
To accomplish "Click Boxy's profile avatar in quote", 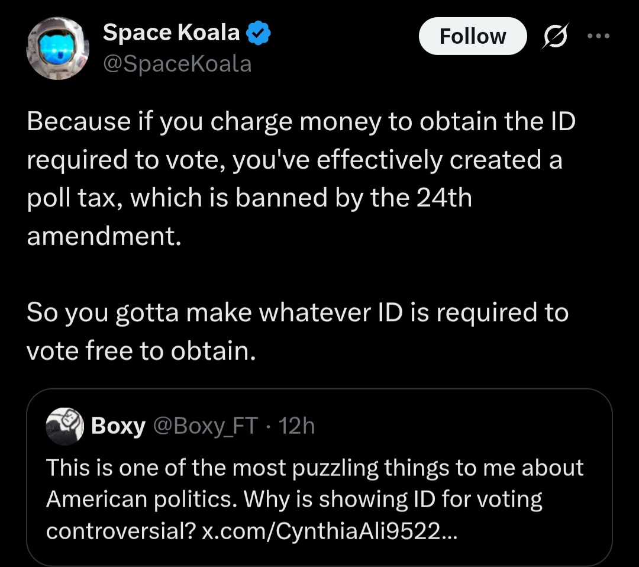I will pyautogui.click(x=65, y=426).
